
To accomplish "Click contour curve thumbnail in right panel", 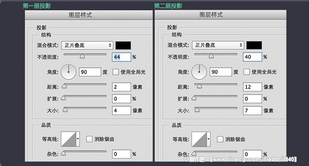I will [x=199, y=139].
